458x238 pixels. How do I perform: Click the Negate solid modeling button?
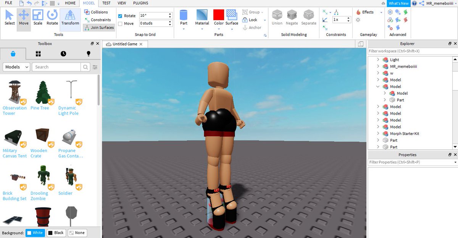tap(292, 18)
